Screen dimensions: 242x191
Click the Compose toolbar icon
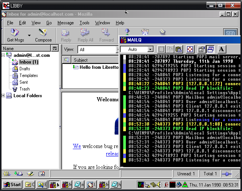pos(43,36)
